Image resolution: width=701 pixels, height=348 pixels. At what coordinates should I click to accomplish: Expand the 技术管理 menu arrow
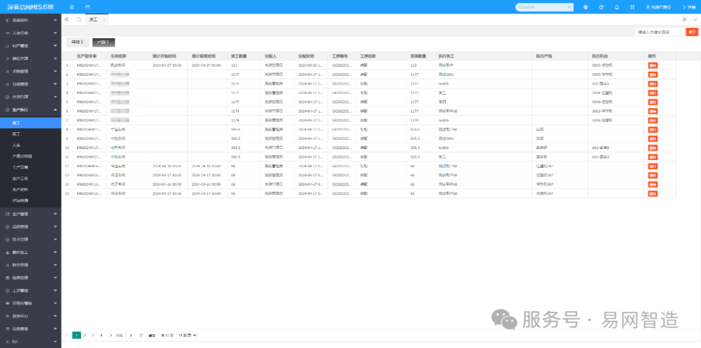[x=55, y=240]
